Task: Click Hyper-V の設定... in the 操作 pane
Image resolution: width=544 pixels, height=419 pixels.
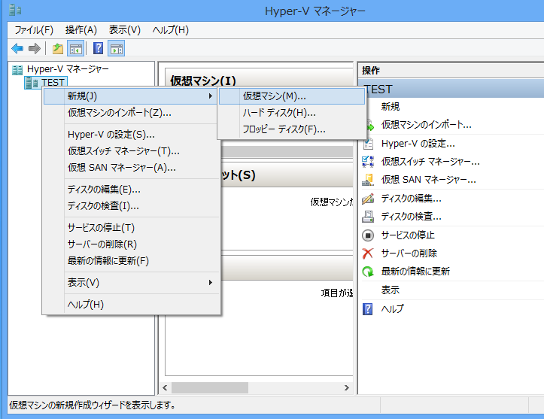Action: point(418,143)
